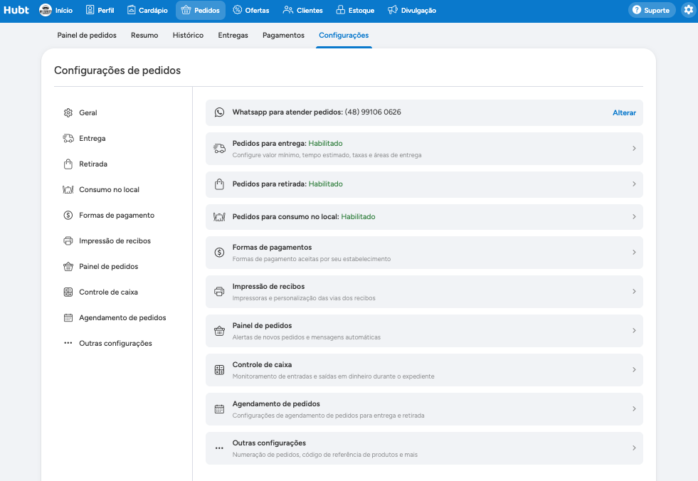The image size is (698, 481).
Task: Switch to Entregas tab
Action: pyautogui.click(x=233, y=35)
